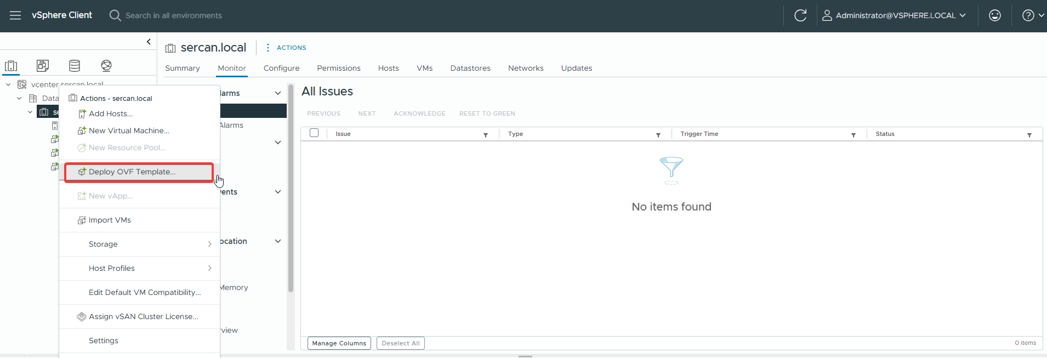The image size is (1047, 358).
Task: Open the Help dropdown menu
Action: pyautogui.click(x=1033, y=15)
